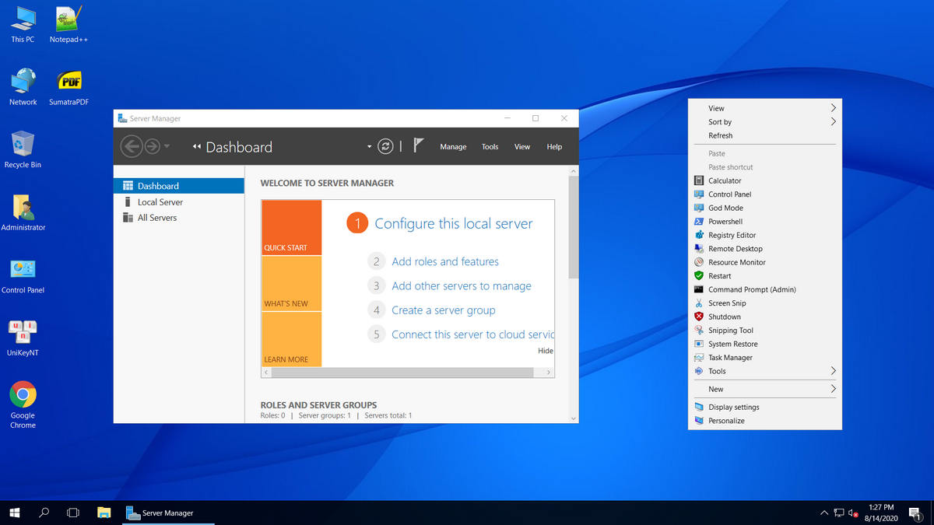Open the dropdown arrow left of refresh
934x525 pixels.
(369, 146)
